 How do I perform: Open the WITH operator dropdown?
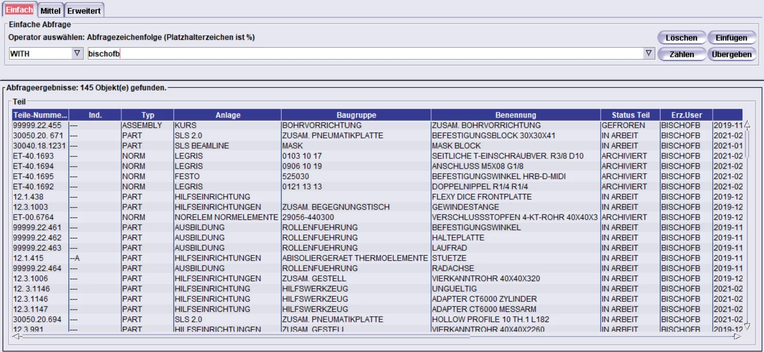77,54
